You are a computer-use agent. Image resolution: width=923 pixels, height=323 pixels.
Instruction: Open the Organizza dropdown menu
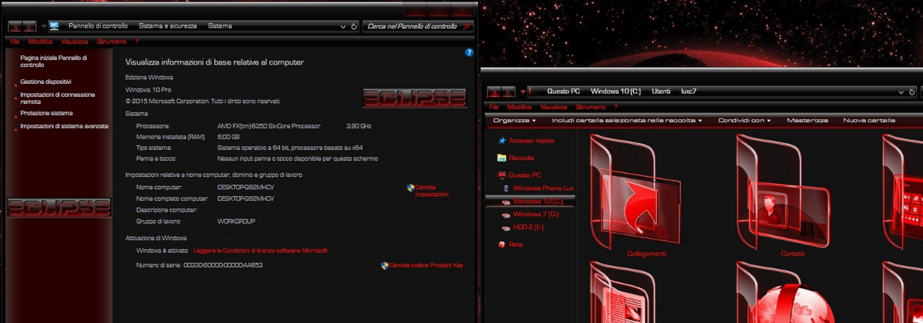point(515,121)
